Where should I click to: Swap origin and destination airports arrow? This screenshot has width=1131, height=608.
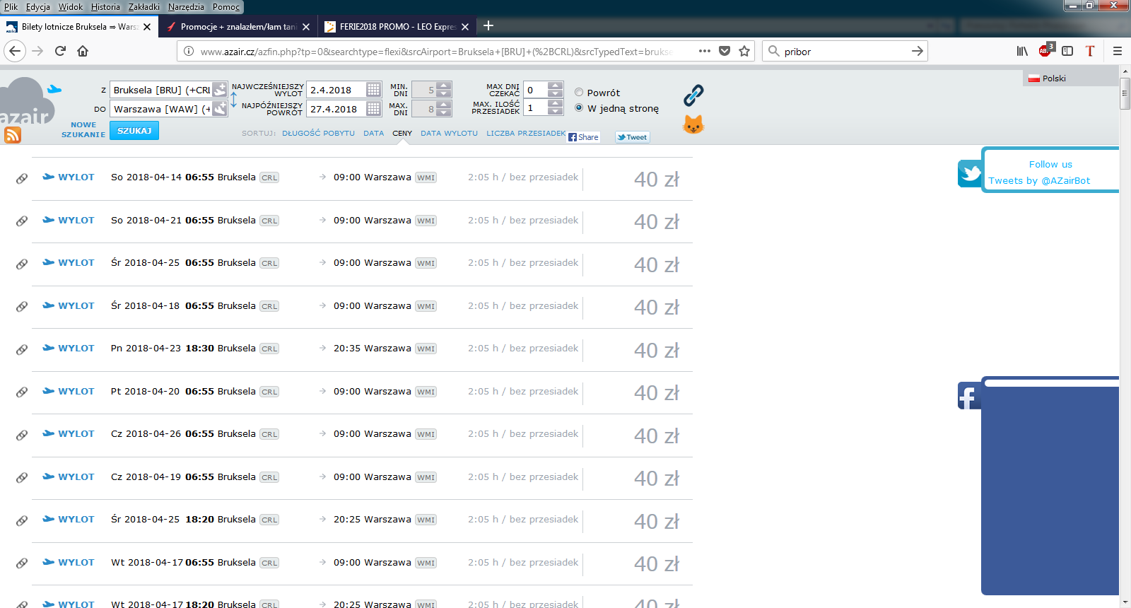(x=233, y=99)
